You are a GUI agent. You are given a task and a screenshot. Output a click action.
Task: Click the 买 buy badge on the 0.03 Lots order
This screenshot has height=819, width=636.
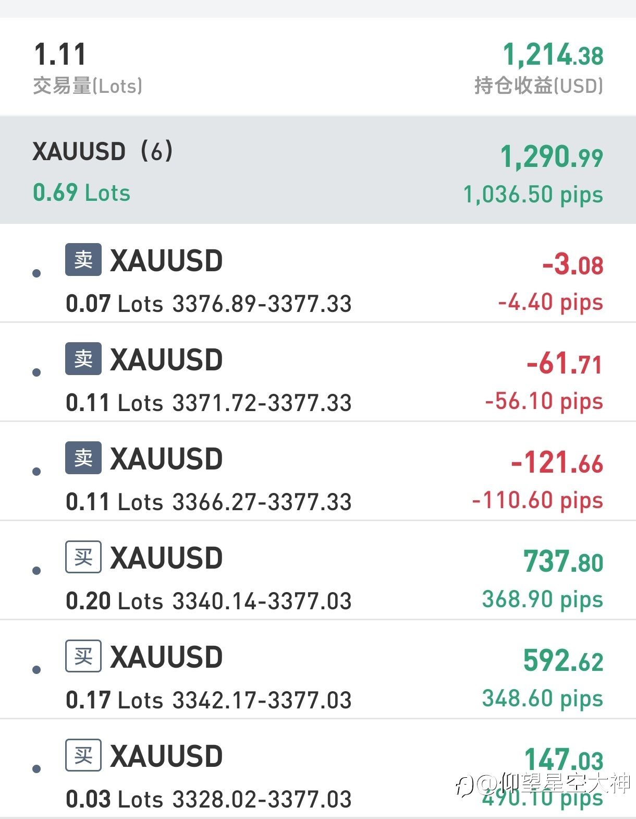pos(83,755)
